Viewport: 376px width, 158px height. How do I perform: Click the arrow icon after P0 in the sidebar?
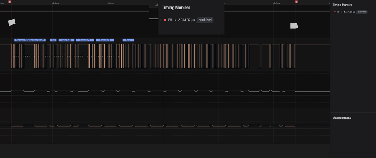click(342, 12)
